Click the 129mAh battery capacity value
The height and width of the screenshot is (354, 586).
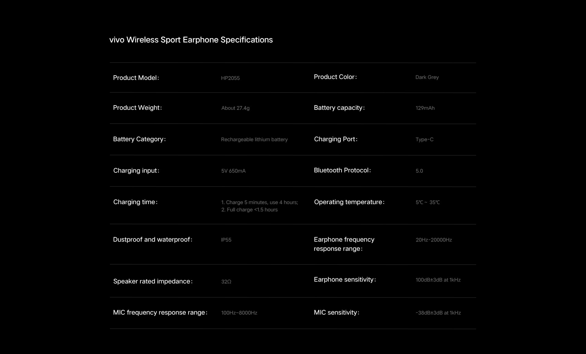pos(425,108)
